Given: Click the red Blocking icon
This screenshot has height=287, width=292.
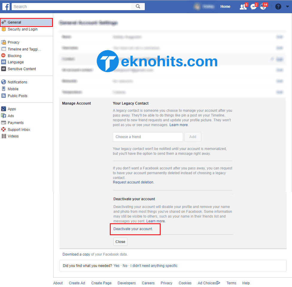Looking at the screenshot, I should pyautogui.click(x=3, y=55).
